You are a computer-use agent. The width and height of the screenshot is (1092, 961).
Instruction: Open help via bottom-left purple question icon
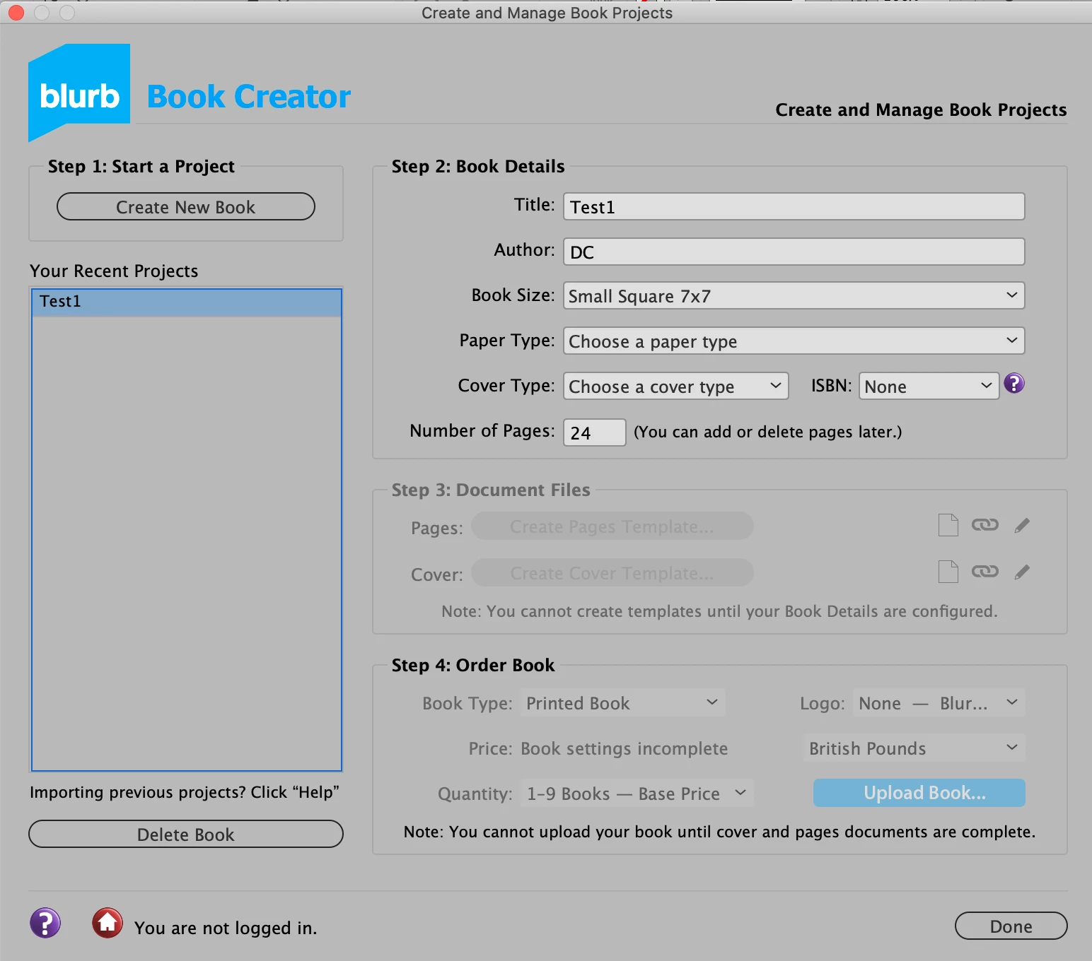(x=45, y=923)
